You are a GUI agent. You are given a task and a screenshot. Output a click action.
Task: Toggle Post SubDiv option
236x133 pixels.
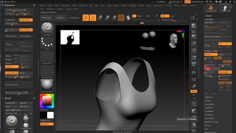click(x=225, y=72)
